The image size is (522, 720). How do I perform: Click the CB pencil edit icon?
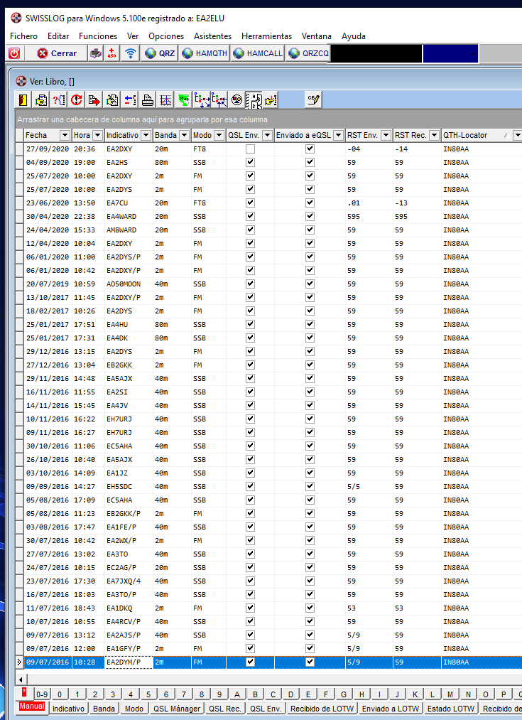(313, 100)
